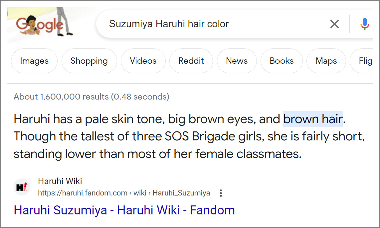Open the three-dot menu beside the result URL
Screen dimensions: 380x228
coord(221,193)
